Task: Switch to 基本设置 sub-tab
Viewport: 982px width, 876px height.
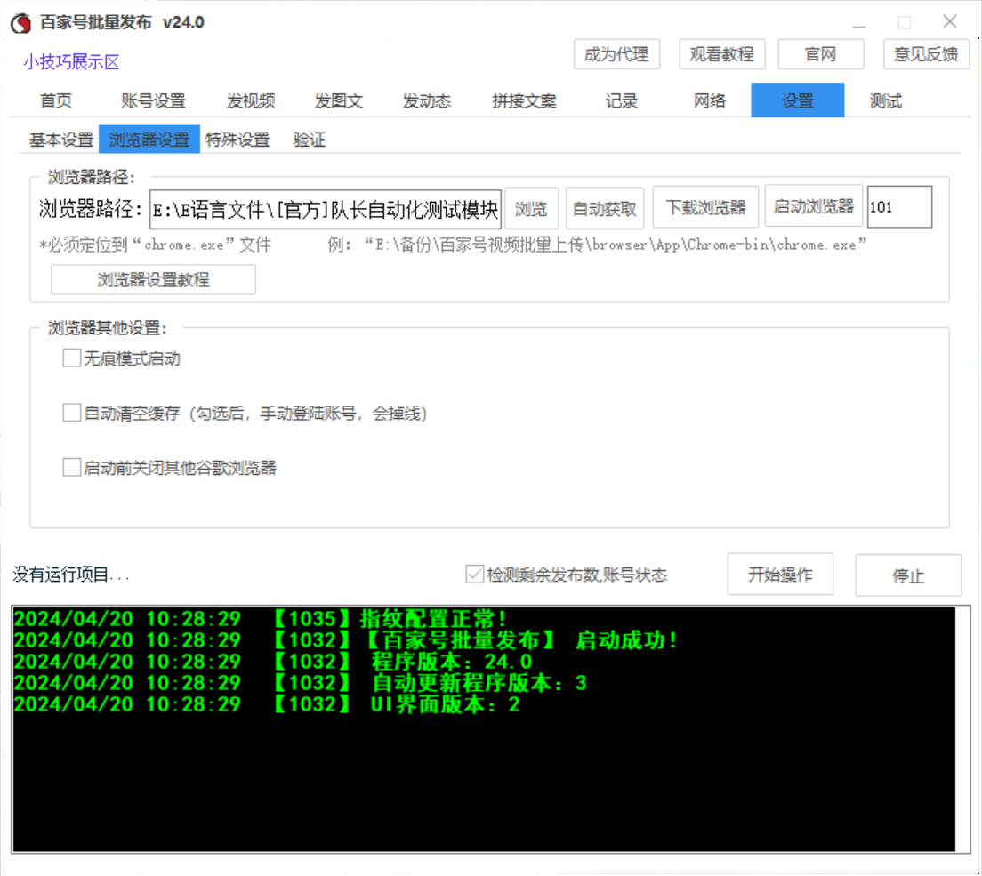Action: [60, 139]
